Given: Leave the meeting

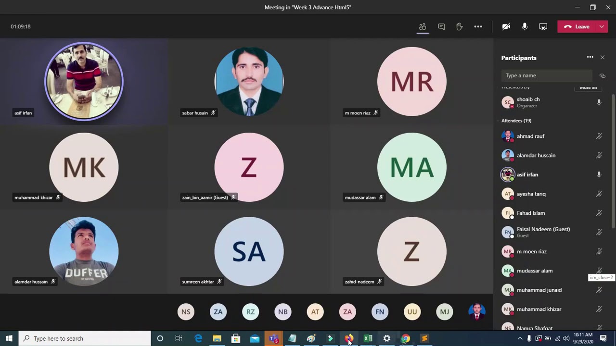Looking at the screenshot, I should point(577,26).
